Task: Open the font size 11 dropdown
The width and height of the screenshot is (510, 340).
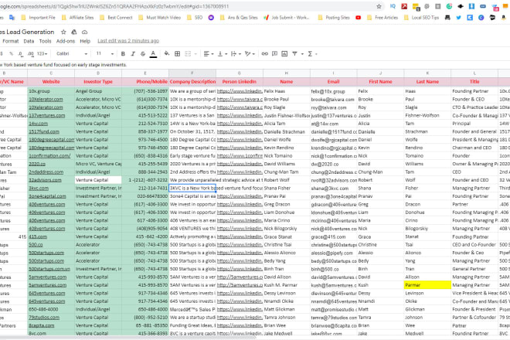Action: click(x=105, y=53)
